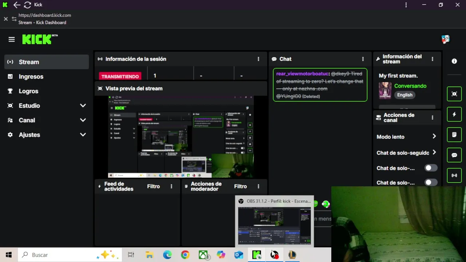Click the viewer count 1
This screenshot has width=466, height=262.
(x=155, y=76)
